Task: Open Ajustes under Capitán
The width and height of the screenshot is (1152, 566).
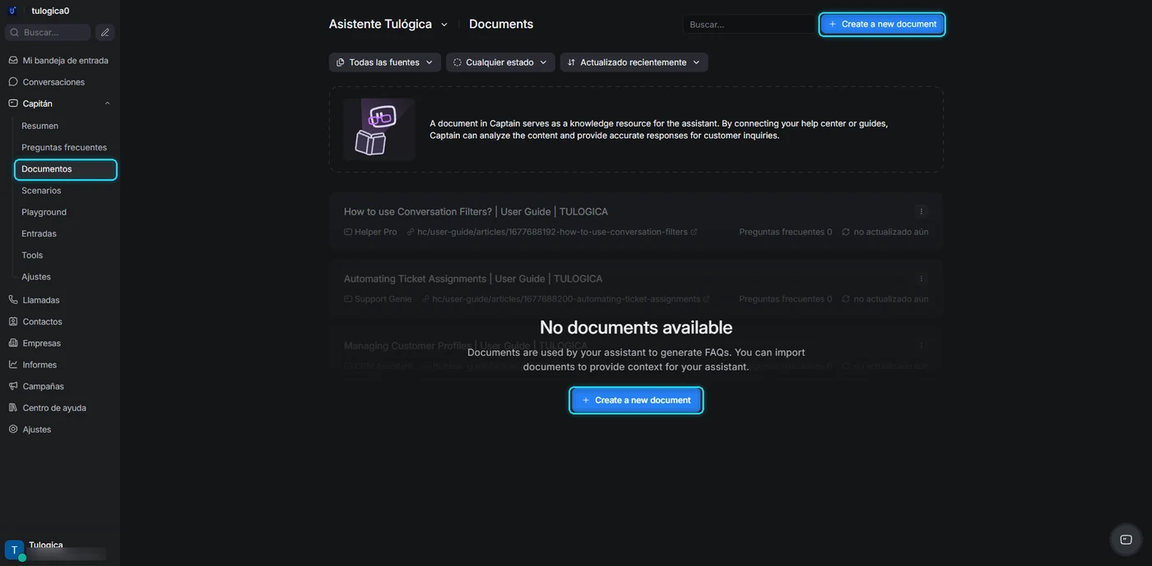Action: pyautogui.click(x=36, y=277)
